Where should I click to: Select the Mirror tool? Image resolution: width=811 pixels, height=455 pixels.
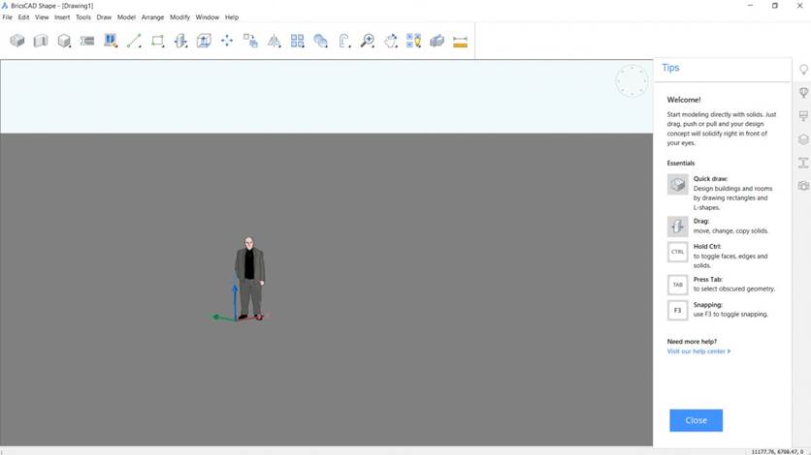[275, 41]
